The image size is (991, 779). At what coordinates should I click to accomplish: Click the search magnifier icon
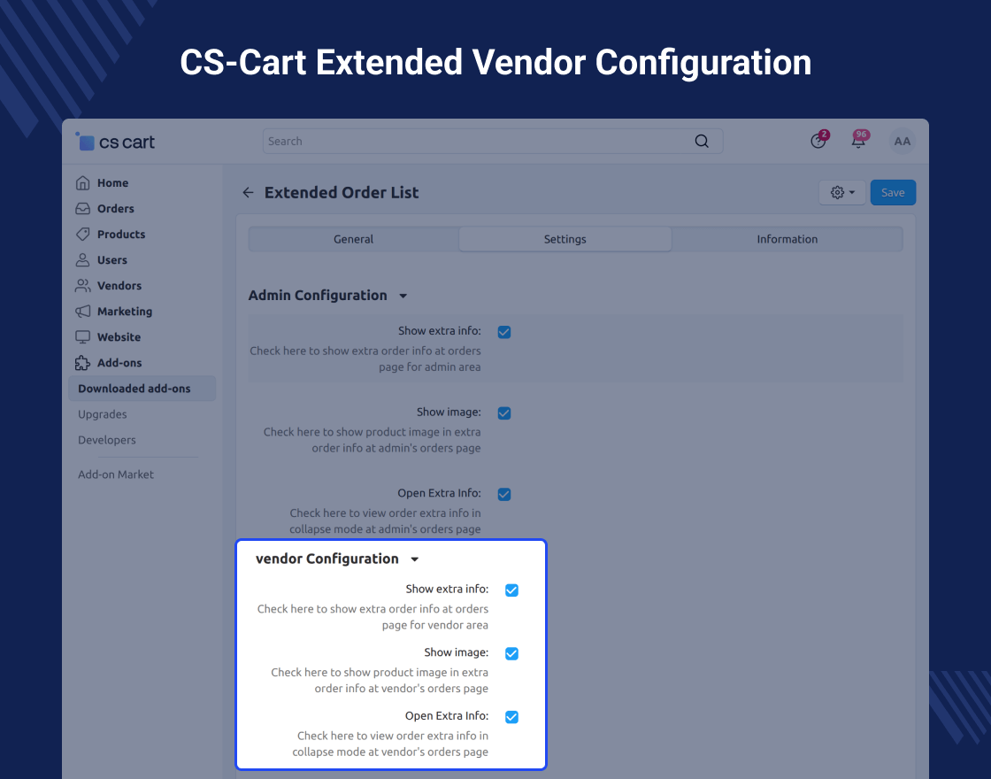point(702,141)
